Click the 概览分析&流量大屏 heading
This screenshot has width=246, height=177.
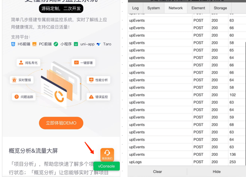tap(33, 151)
